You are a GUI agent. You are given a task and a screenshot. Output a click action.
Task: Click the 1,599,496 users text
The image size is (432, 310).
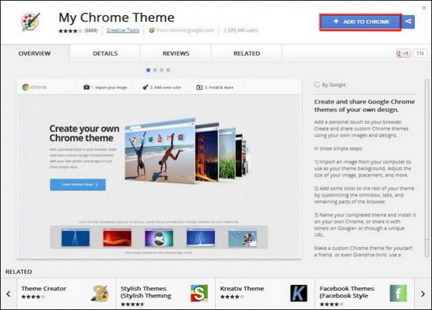tap(241, 31)
